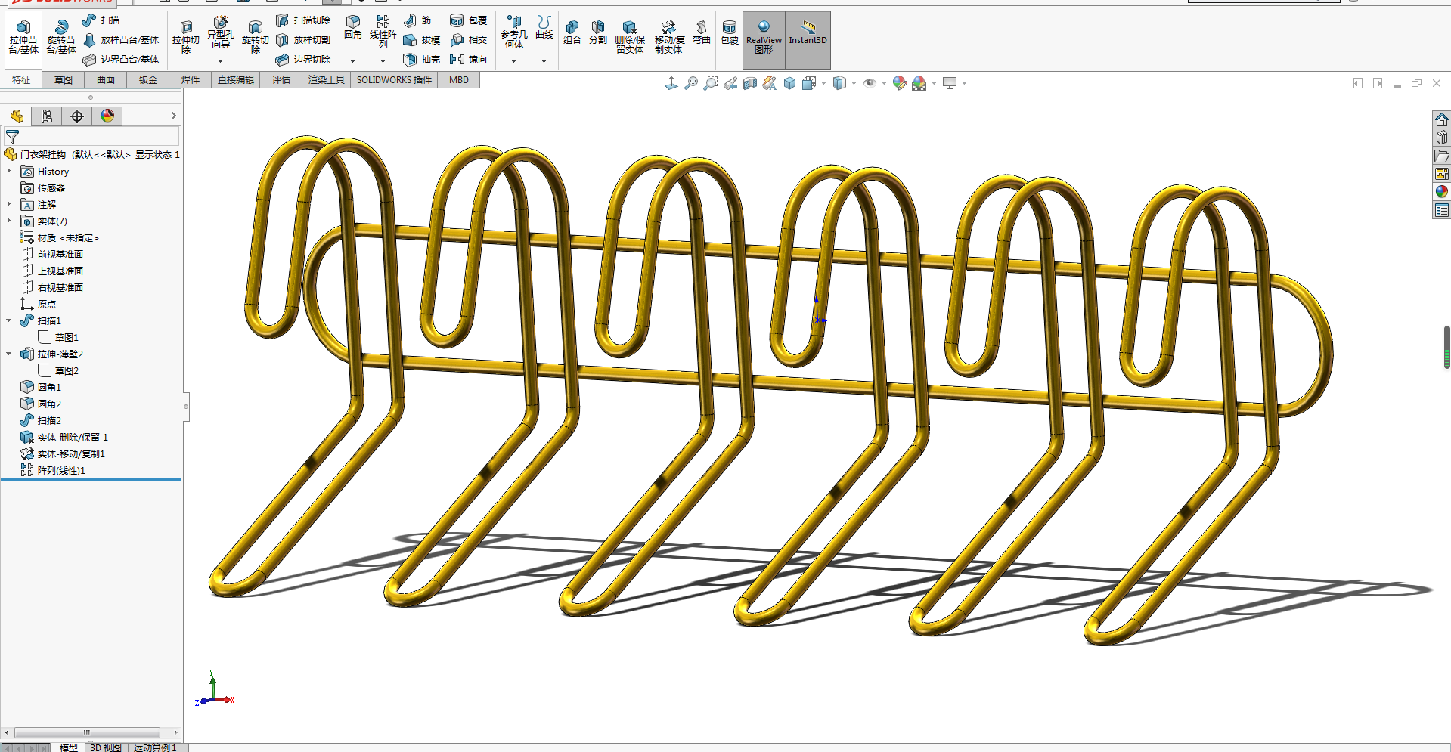Screen dimensions: 1451x752
Task: Select 实体-移动/复制1 in the feature tree
Action: point(71,454)
